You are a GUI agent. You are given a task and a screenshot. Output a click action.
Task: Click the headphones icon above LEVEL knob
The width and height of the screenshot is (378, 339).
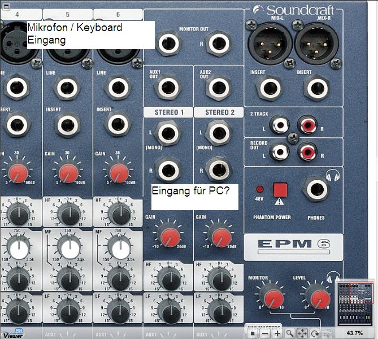tap(333, 277)
